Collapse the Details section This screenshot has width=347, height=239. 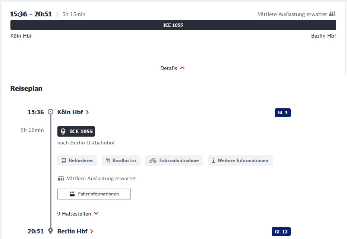[173, 68]
